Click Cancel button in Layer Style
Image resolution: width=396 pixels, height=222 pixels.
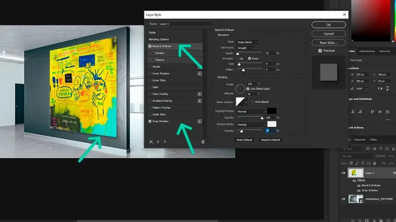point(329,34)
